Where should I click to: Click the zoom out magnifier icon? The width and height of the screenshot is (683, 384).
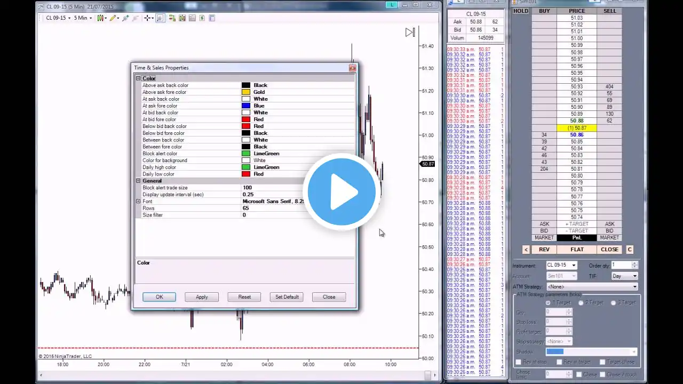[x=136, y=18]
